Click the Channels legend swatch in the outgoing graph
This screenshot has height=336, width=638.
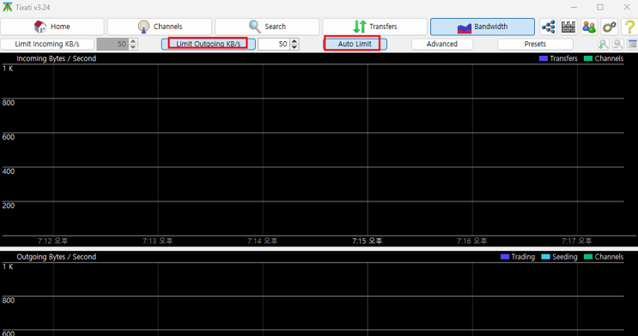(588, 257)
